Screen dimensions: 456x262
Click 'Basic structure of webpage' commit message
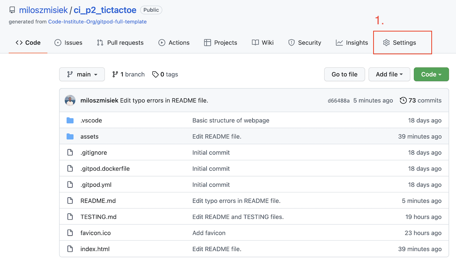(231, 120)
